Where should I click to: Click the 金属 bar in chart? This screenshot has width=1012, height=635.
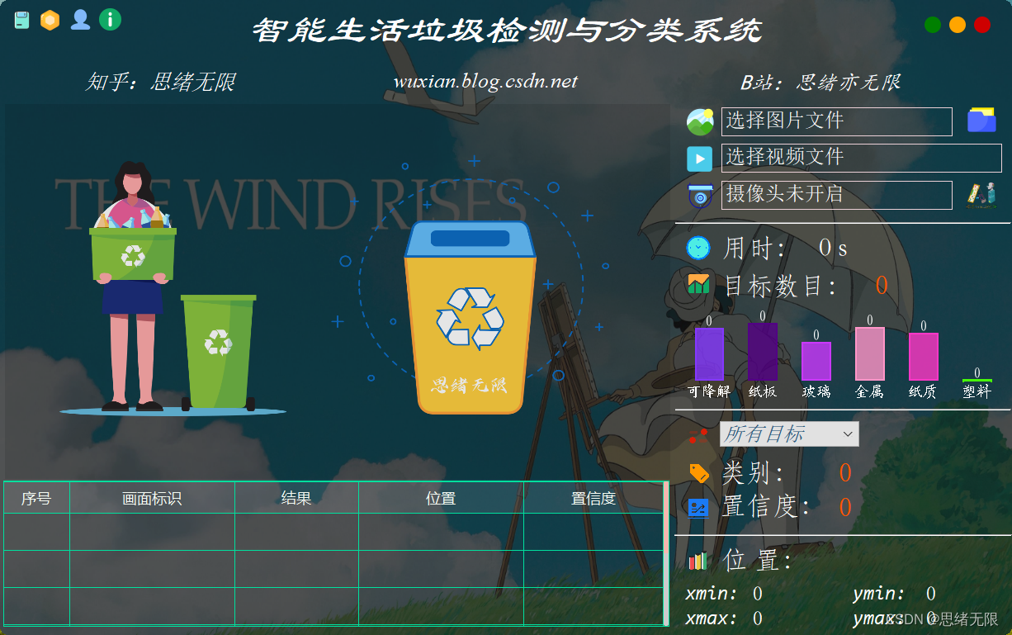point(870,353)
